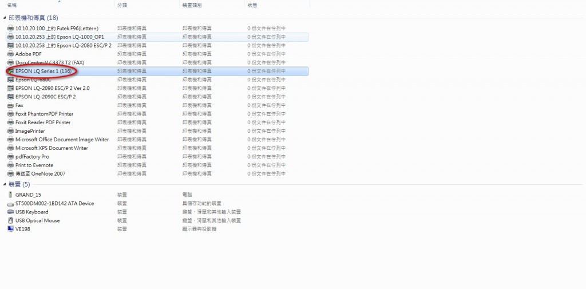Image resolution: width=586 pixels, height=289 pixels.
Task: Select the text ImagePrinter
Action: point(30,131)
